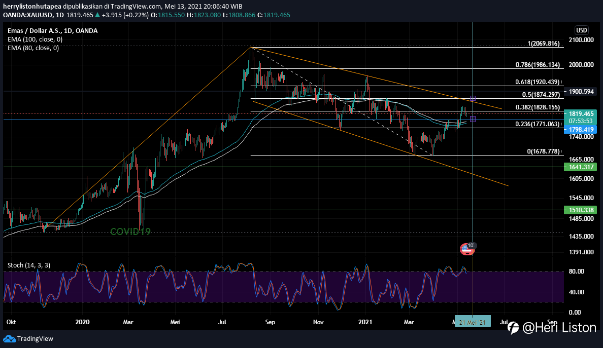Click the 0.786(1986.134) Fibonacci level label
Viewport: 603px width, 348px height.
538,65
